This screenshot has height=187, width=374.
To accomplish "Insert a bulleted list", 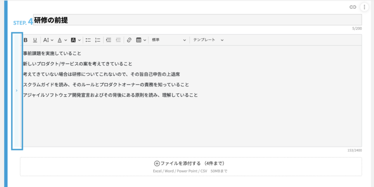I will click(88, 40).
